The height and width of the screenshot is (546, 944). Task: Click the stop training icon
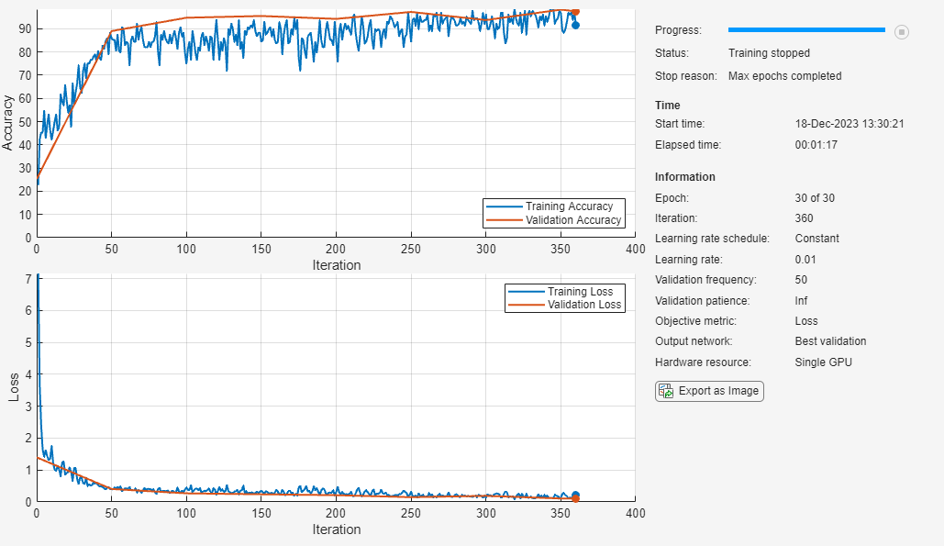point(901,32)
